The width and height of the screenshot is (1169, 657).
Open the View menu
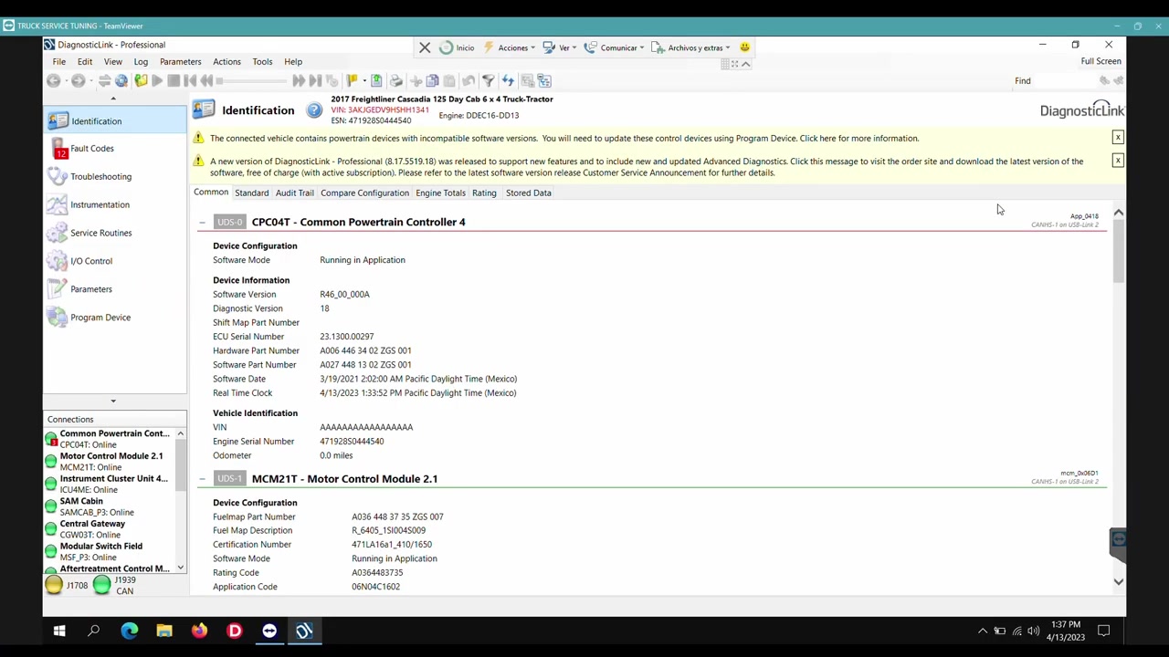click(x=112, y=62)
